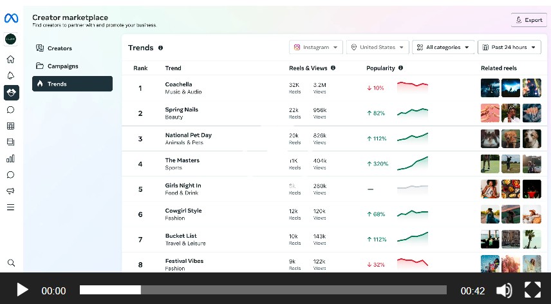
Task: Click the Festival Vibes trend
Action: [184, 261]
